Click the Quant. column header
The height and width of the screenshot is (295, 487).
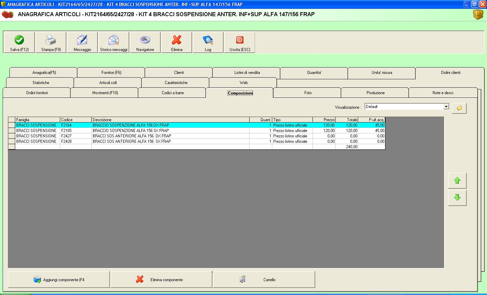click(x=261, y=120)
